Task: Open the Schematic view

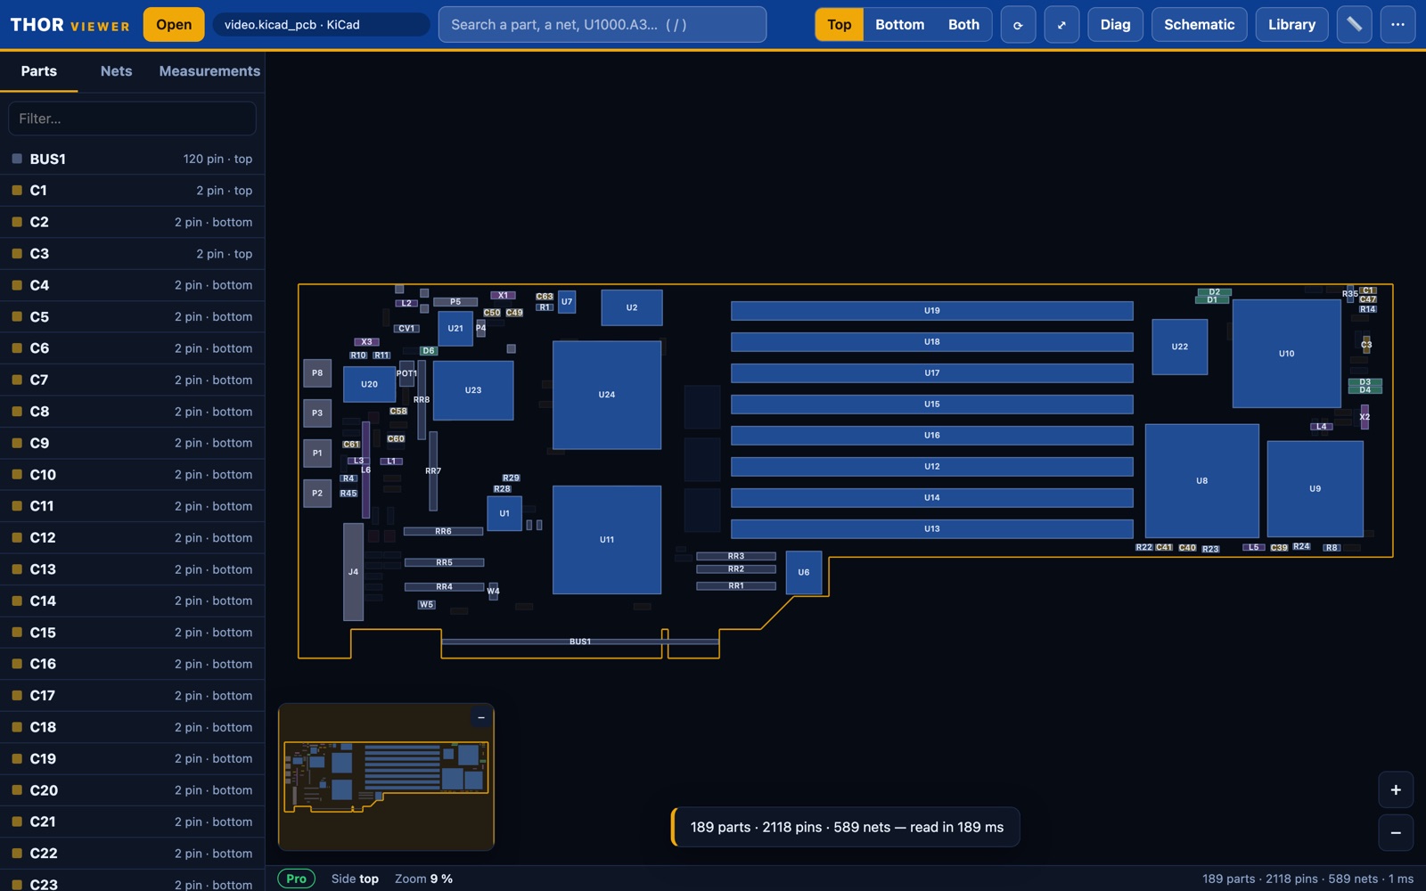Action: point(1199,25)
